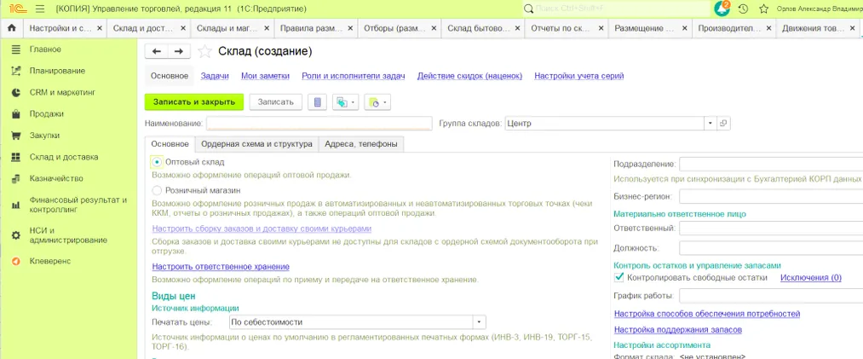Click the НСИ и администрирование gear icon

(x=16, y=235)
